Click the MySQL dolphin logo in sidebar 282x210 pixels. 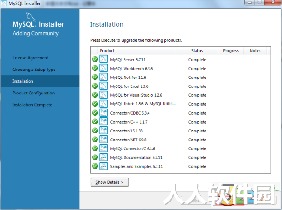click(x=31, y=17)
